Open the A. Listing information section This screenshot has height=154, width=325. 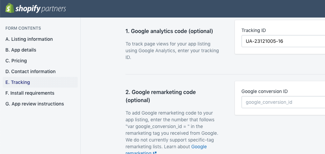tap(29, 39)
